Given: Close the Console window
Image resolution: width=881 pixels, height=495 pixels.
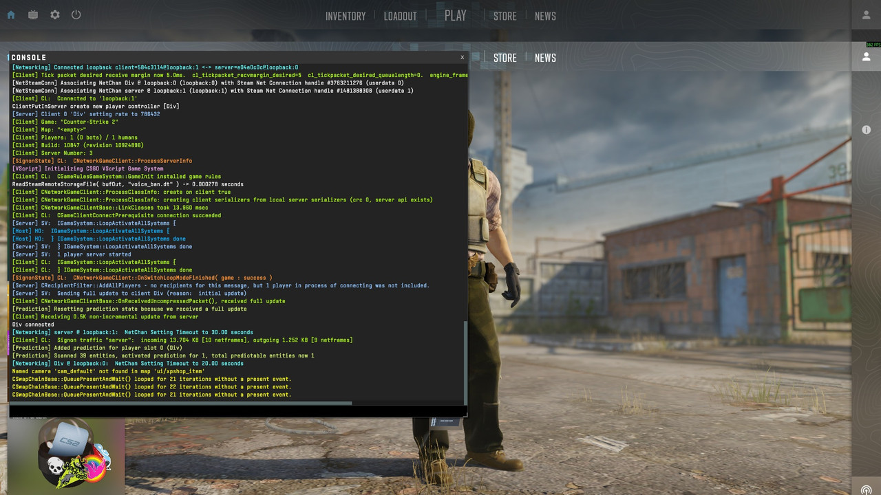Looking at the screenshot, I should [462, 57].
